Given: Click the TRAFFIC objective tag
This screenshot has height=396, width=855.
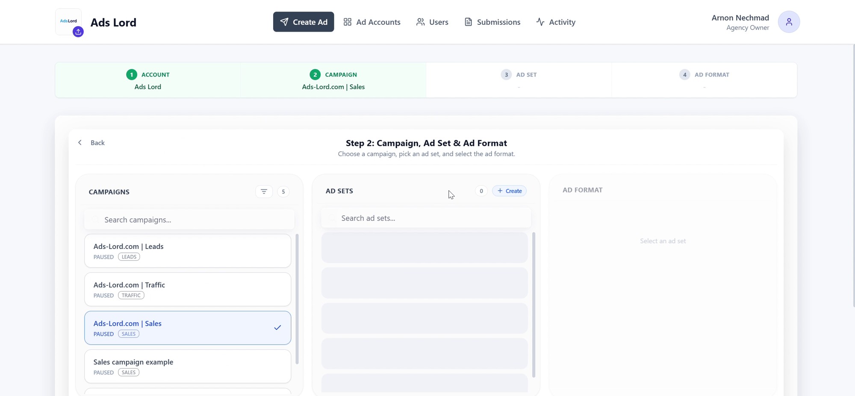Looking at the screenshot, I should pos(131,295).
